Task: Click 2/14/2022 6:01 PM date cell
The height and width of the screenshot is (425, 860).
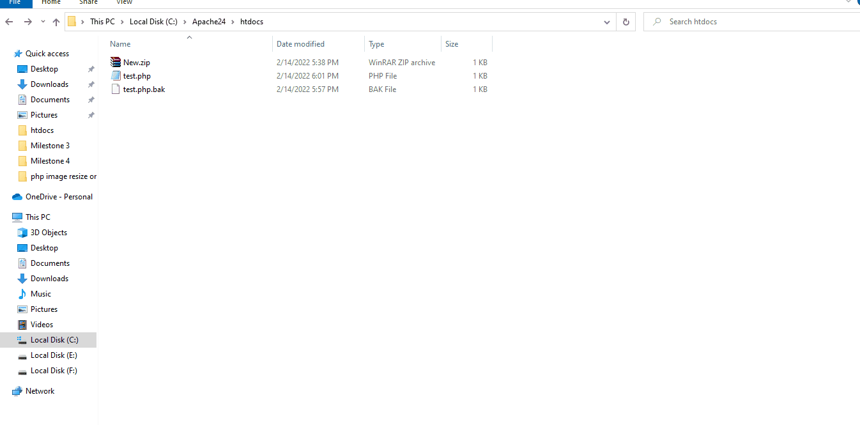Action: [307, 75]
